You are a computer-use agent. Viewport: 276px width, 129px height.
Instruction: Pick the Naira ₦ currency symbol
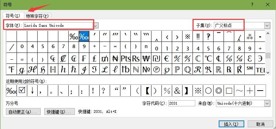pos(115,59)
